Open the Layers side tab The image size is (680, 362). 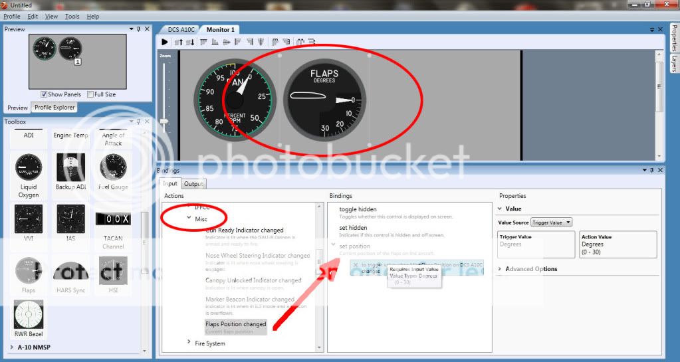coord(675,63)
